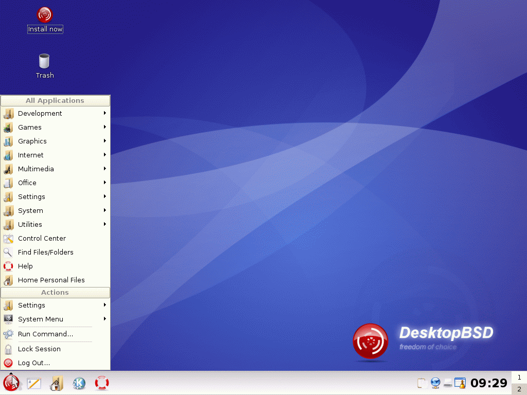527x395 pixels.
Task: Open Settings under All Applications
Action: tap(56, 197)
